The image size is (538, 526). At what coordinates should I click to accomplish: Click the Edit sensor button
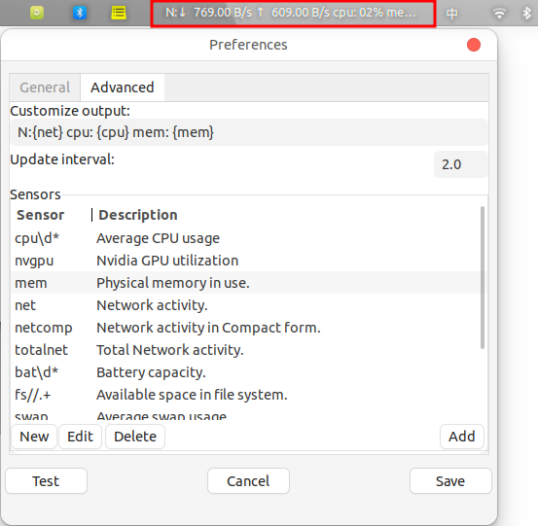(x=81, y=437)
